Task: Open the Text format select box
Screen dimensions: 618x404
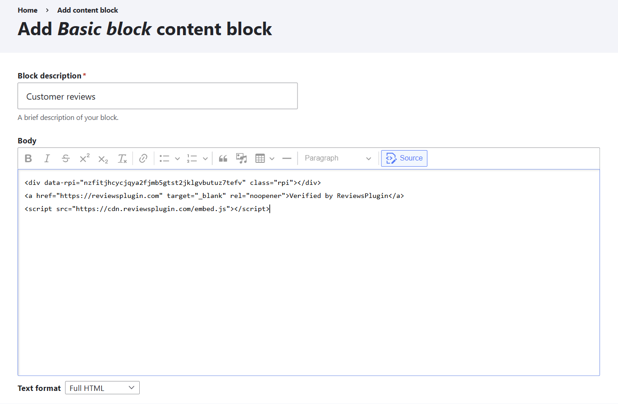Action: [x=102, y=388]
